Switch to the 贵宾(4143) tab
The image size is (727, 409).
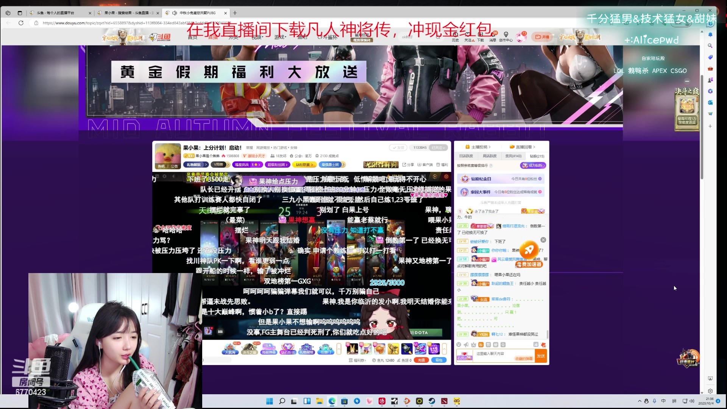(513, 156)
